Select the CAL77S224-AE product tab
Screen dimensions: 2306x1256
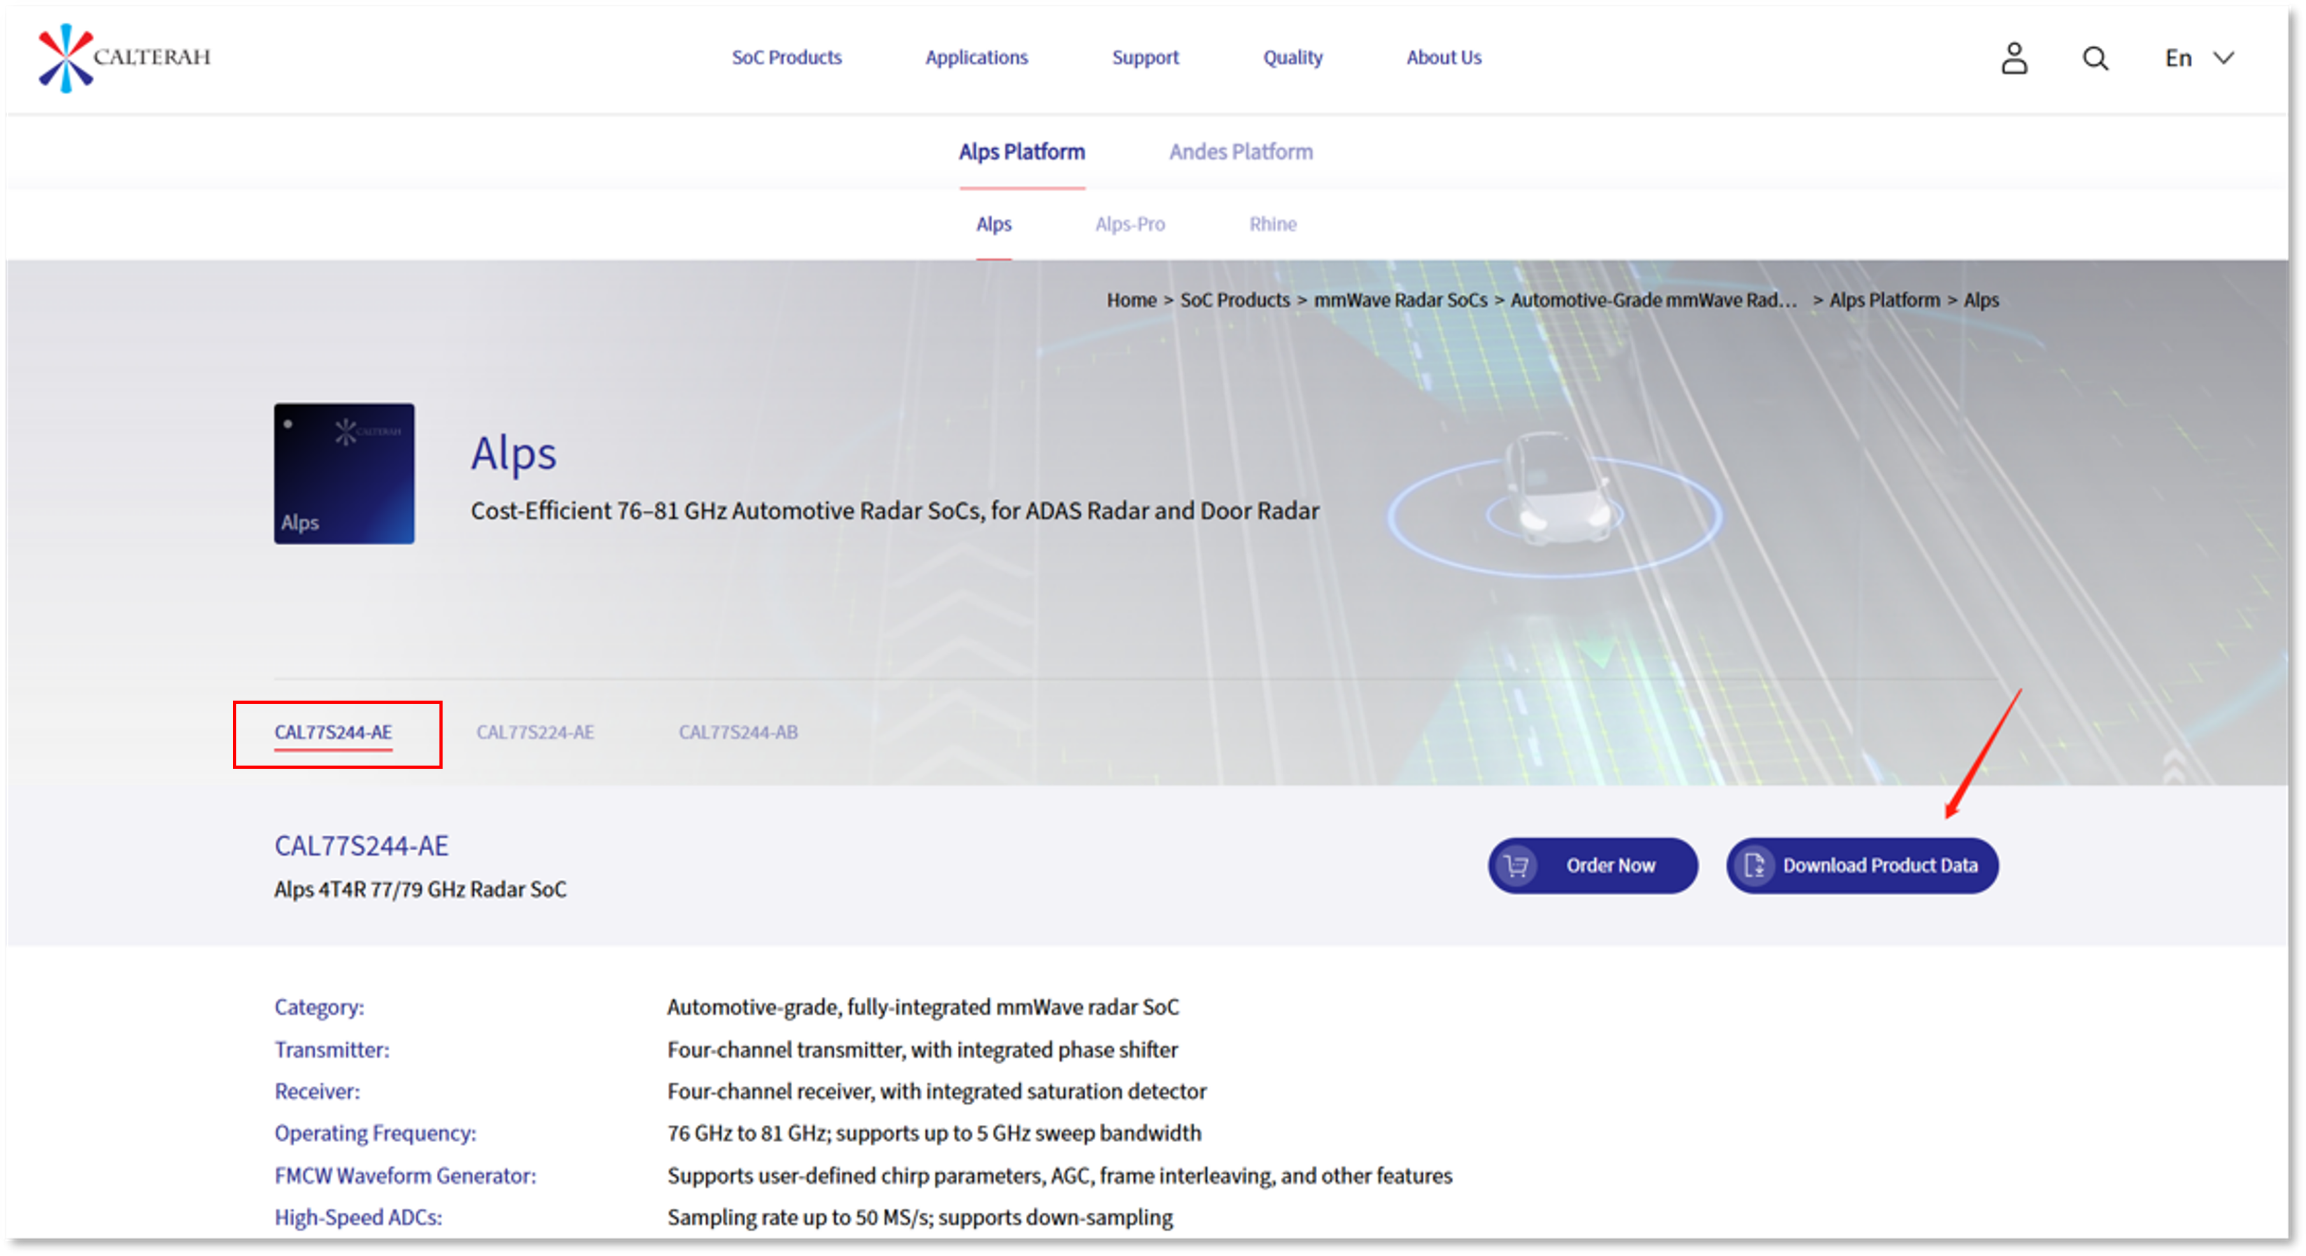[x=534, y=732]
